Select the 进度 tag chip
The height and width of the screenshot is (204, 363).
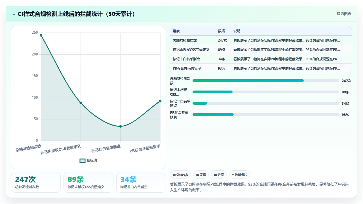click(x=219, y=175)
